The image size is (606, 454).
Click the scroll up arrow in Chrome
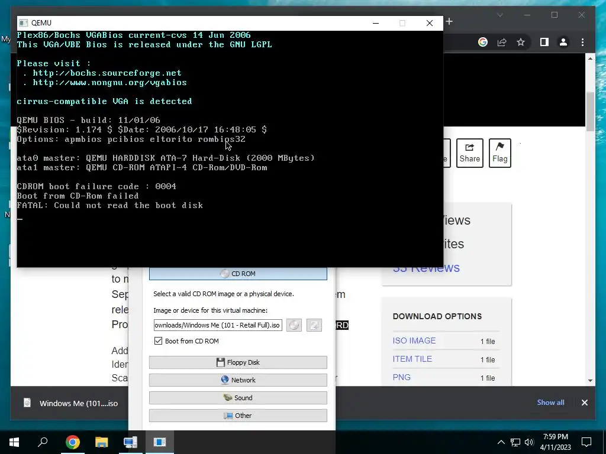click(590, 59)
